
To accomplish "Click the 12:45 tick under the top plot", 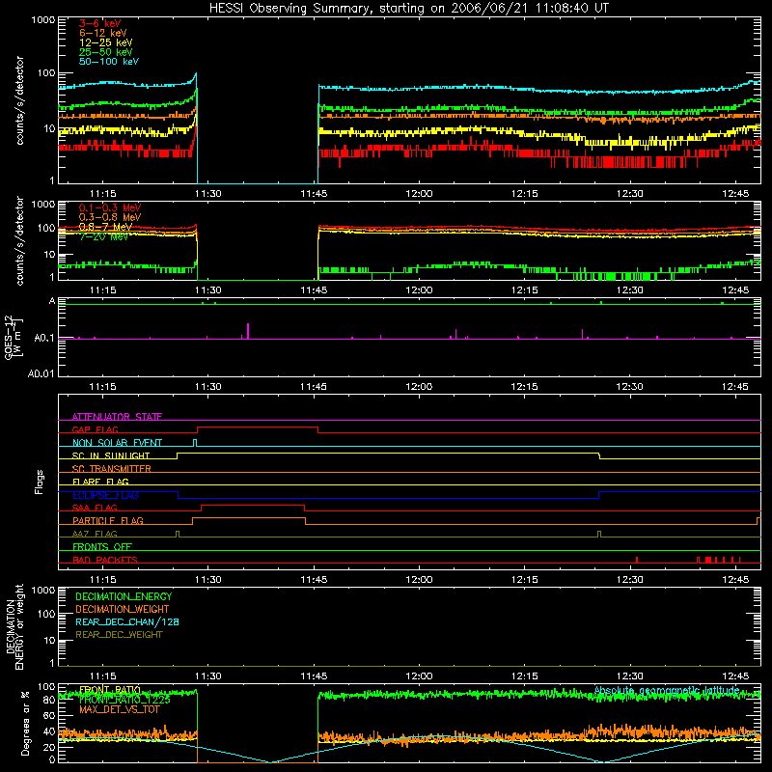I will [x=735, y=194].
